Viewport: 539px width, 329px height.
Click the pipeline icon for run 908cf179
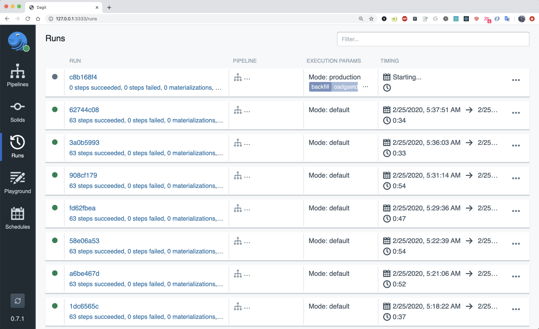pos(238,176)
